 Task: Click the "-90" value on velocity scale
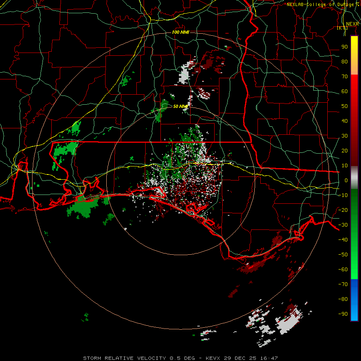point(343,314)
